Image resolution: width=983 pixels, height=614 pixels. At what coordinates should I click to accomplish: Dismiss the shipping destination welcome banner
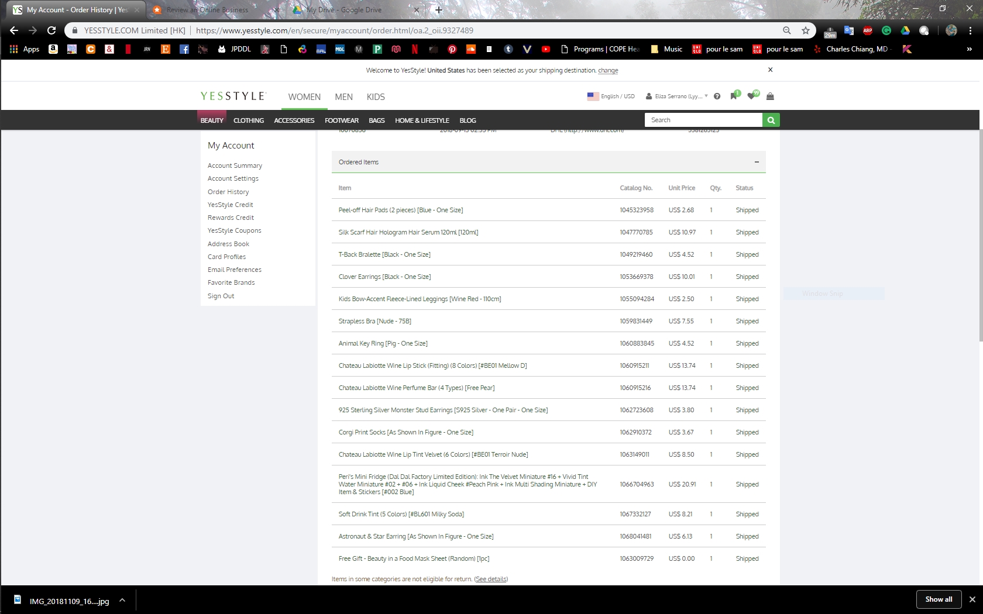pyautogui.click(x=770, y=70)
